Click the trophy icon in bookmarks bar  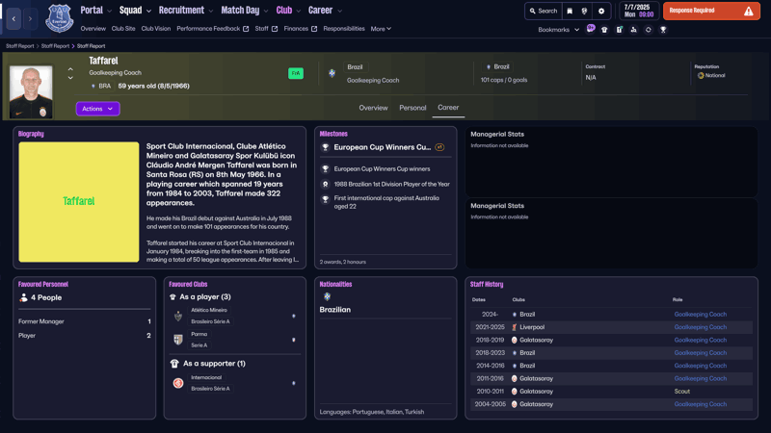663,30
